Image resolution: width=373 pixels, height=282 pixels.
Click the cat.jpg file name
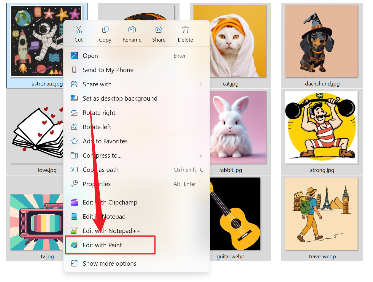[231, 84]
